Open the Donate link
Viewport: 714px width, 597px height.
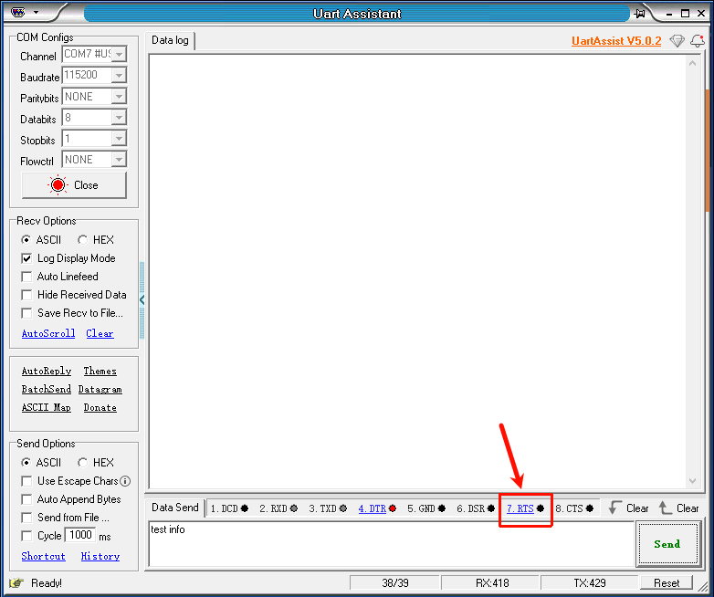(x=100, y=407)
